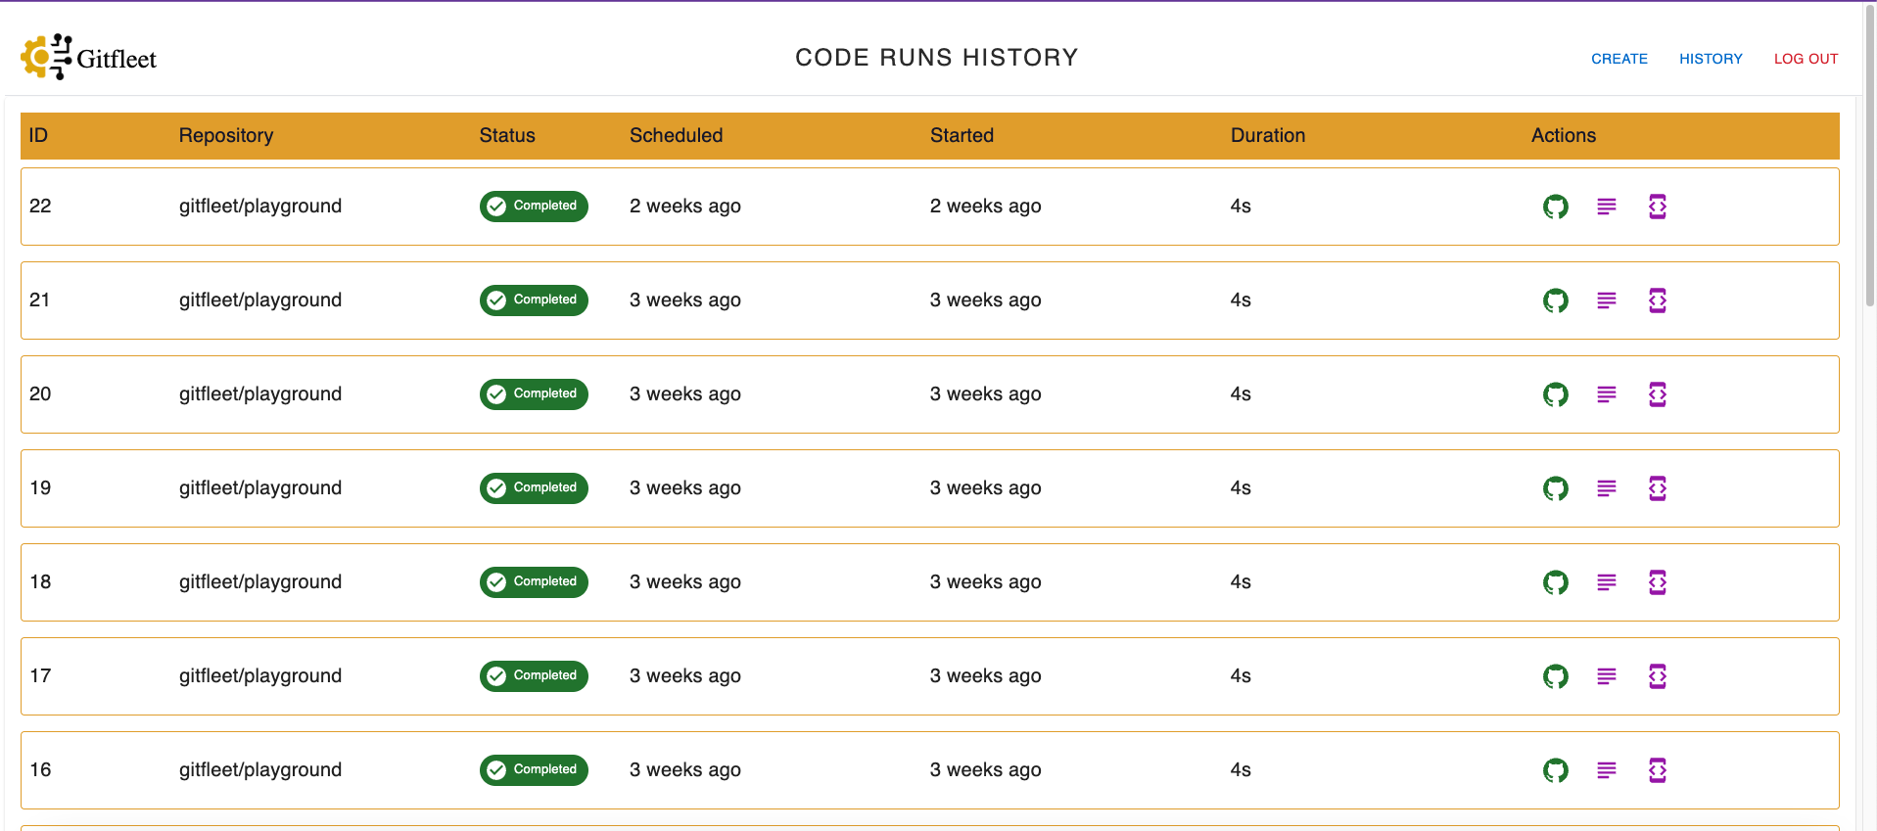This screenshot has width=1877, height=831.
Task: Click the Completed badge for run 18
Action: (534, 582)
